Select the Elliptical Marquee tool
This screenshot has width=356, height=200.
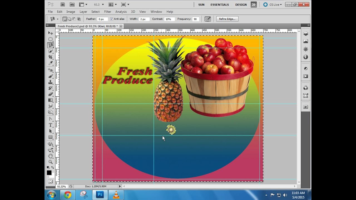[50, 39]
